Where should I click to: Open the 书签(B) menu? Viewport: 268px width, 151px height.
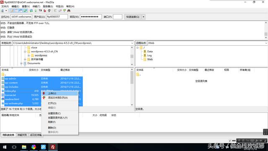point(59,6)
